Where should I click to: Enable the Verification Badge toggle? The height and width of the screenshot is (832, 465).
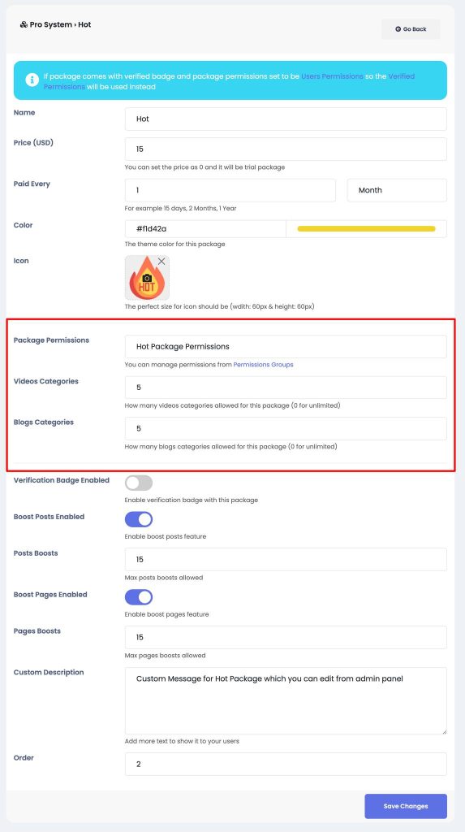(139, 483)
